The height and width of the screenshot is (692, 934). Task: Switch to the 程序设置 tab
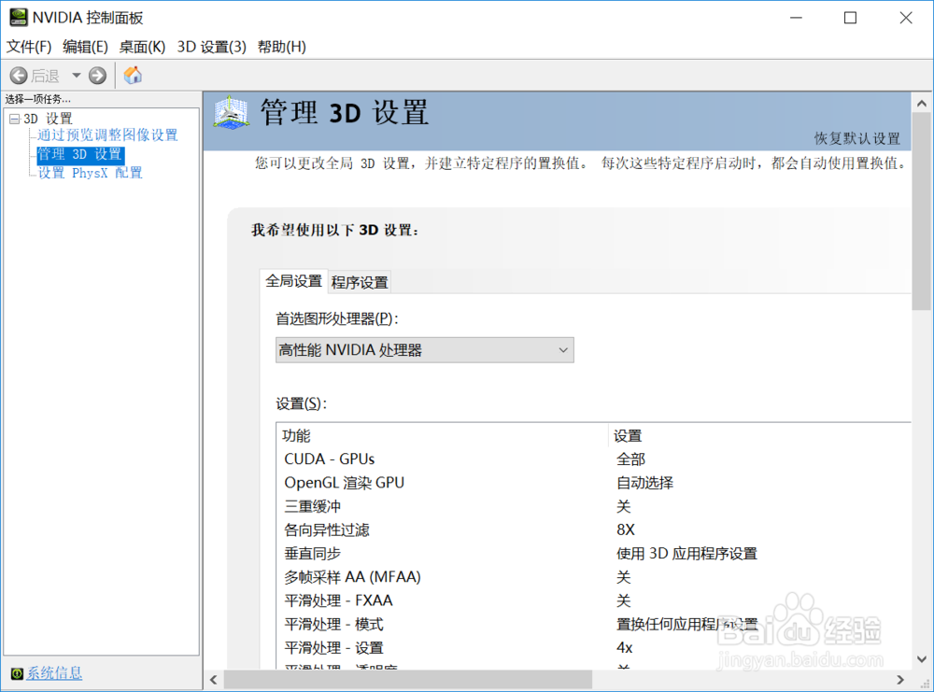360,282
